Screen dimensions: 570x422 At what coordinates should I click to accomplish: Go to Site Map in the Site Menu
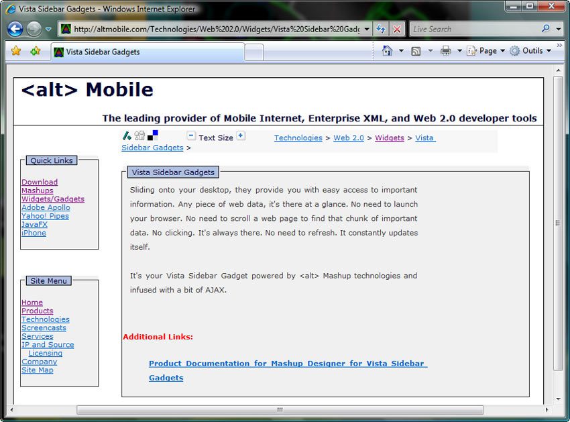tap(38, 370)
